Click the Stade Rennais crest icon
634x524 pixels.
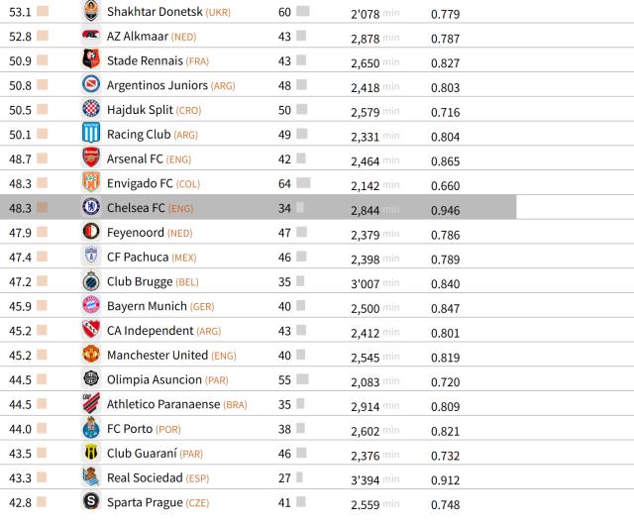90,60
